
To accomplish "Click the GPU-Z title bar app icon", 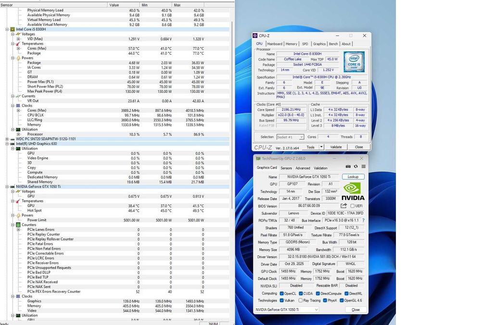I will tap(258, 158).
